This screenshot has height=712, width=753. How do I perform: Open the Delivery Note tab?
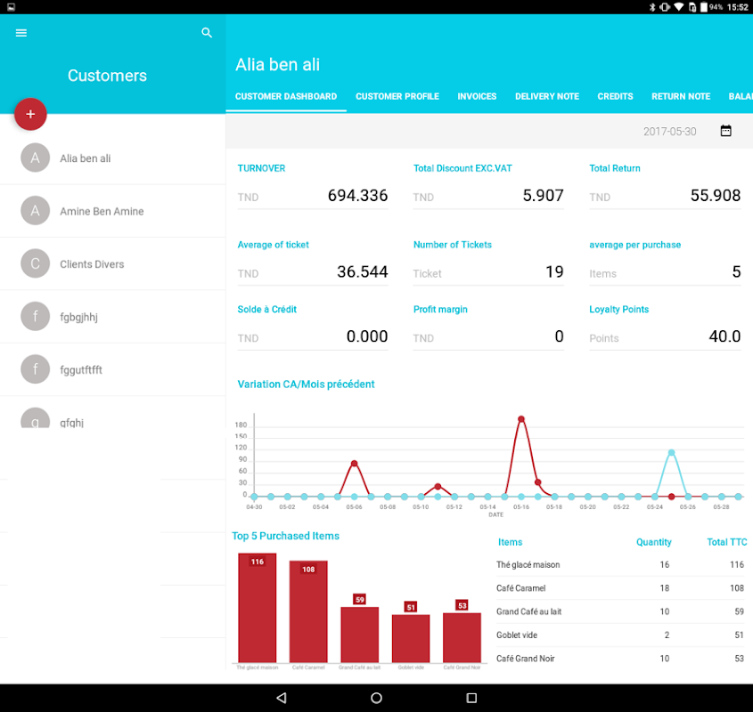[547, 96]
